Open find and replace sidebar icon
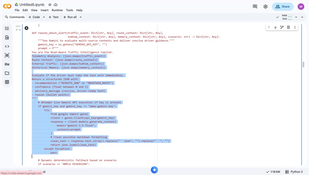 point(7,37)
